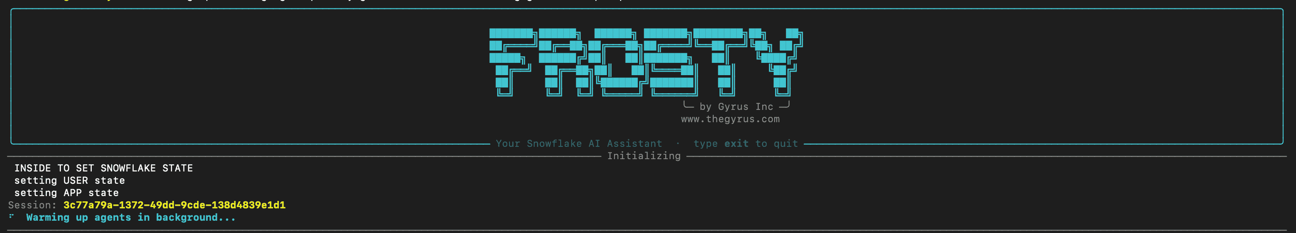Click the 'Initializing' section header

point(644,156)
